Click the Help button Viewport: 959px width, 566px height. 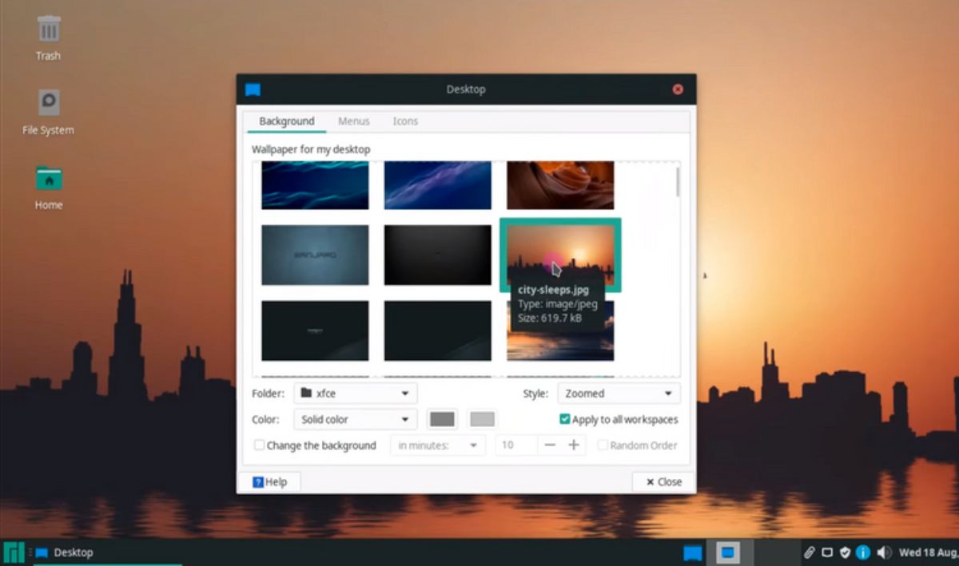[269, 482]
